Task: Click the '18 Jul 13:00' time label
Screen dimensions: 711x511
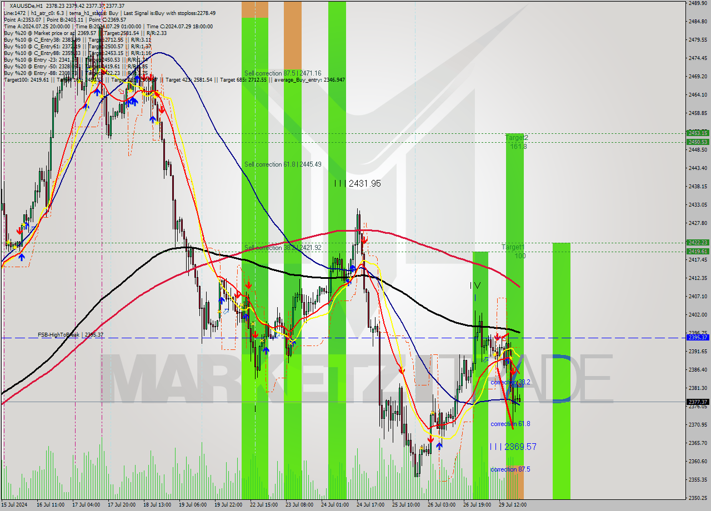Action: pos(157,505)
